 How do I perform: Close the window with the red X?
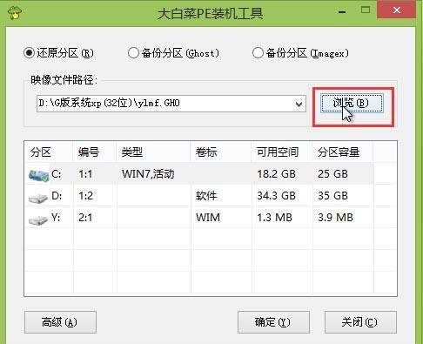pyautogui.click(x=397, y=10)
